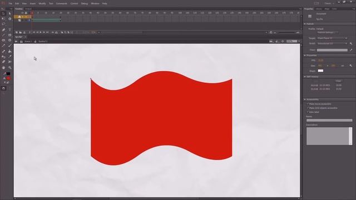The width and height of the screenshot is (356, 200).
Task: Open the Commands menu
Action: [62, 4]
